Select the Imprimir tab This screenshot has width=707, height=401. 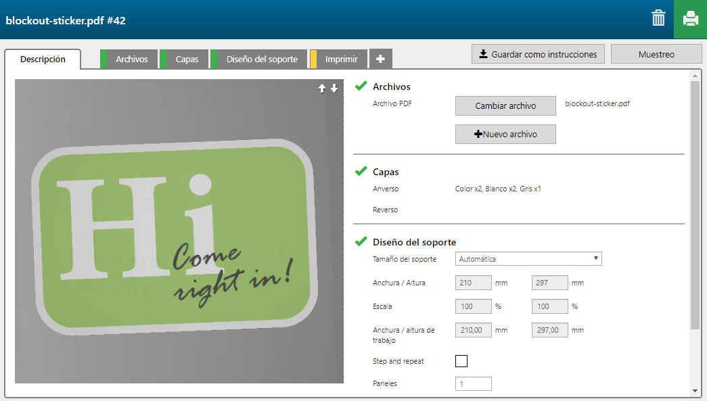(341, 60)
